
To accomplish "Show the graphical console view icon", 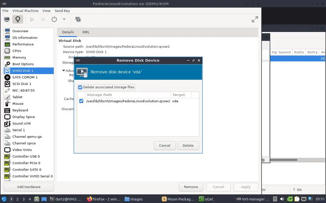I will tap(7, 19).
